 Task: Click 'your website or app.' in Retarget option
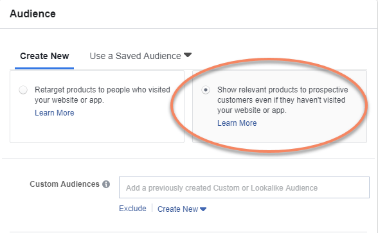click(x=69, y=100)
